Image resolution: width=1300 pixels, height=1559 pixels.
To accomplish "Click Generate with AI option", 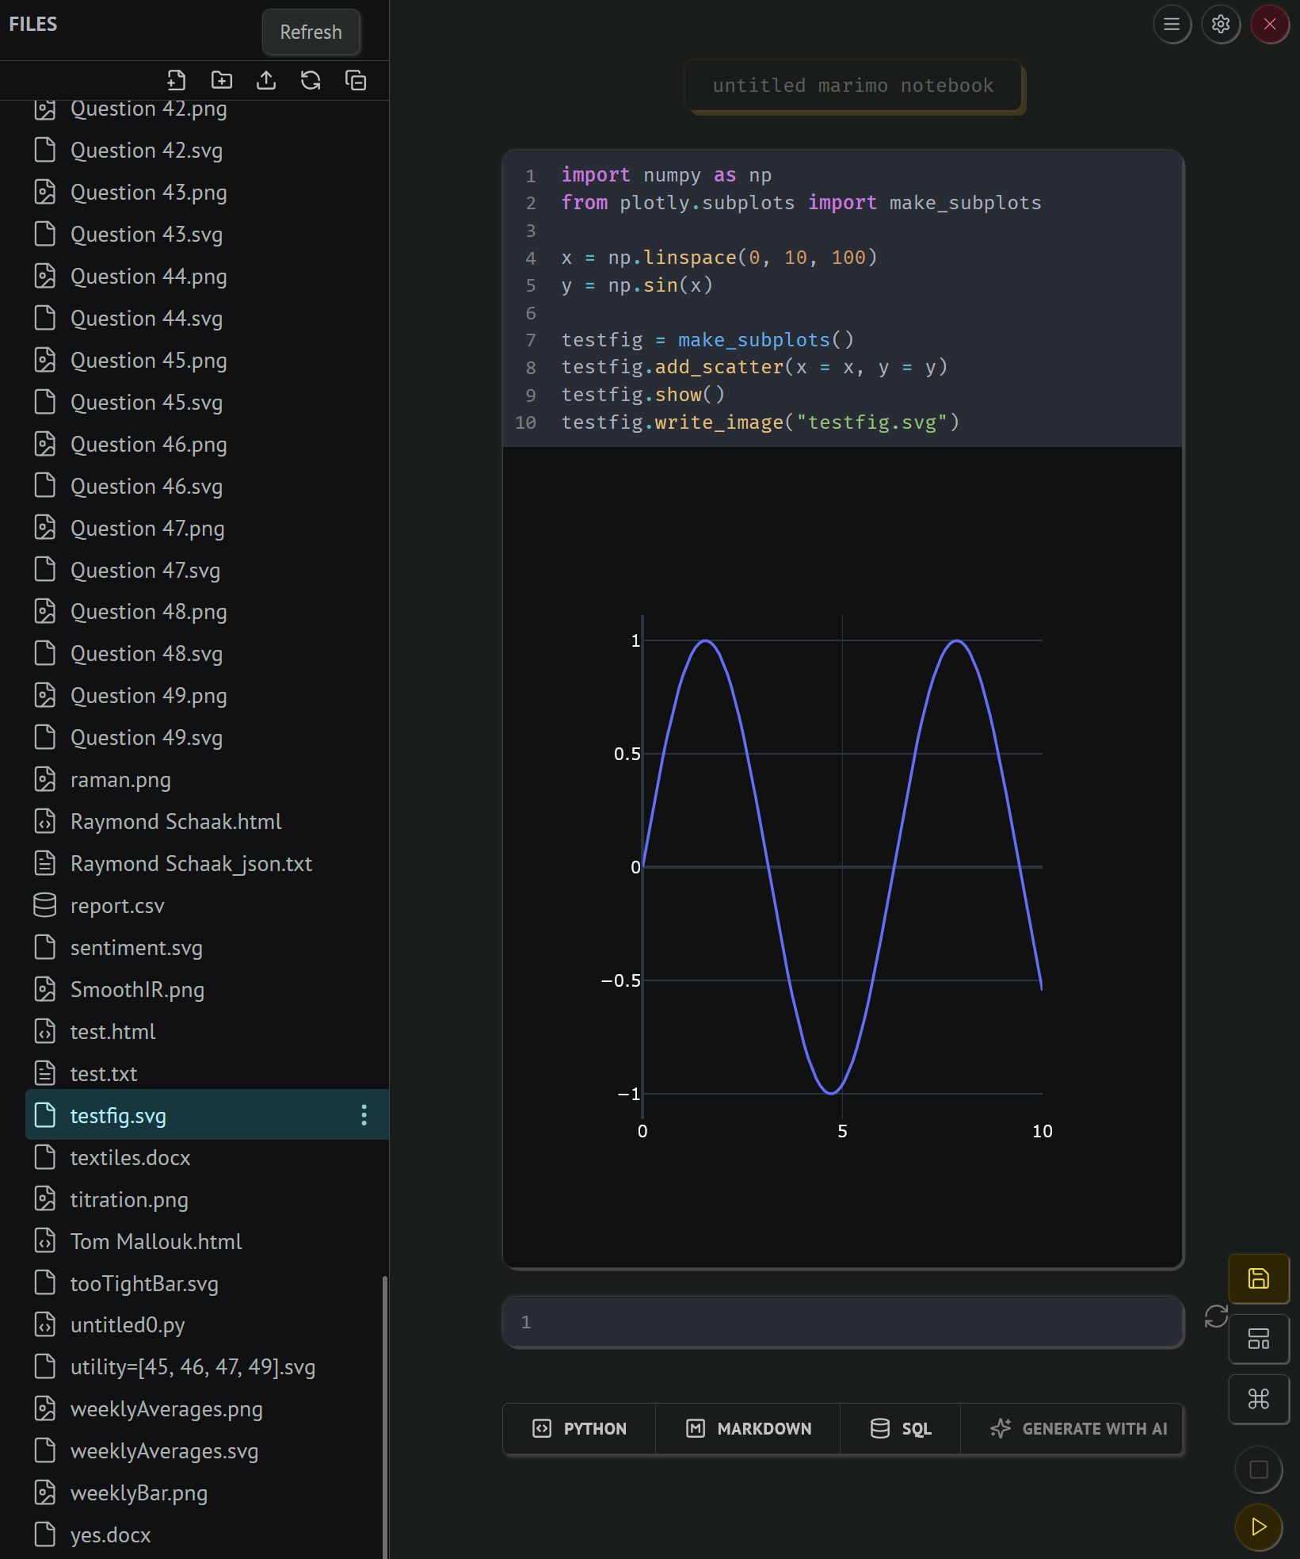I will (x=1078, y=1428).
